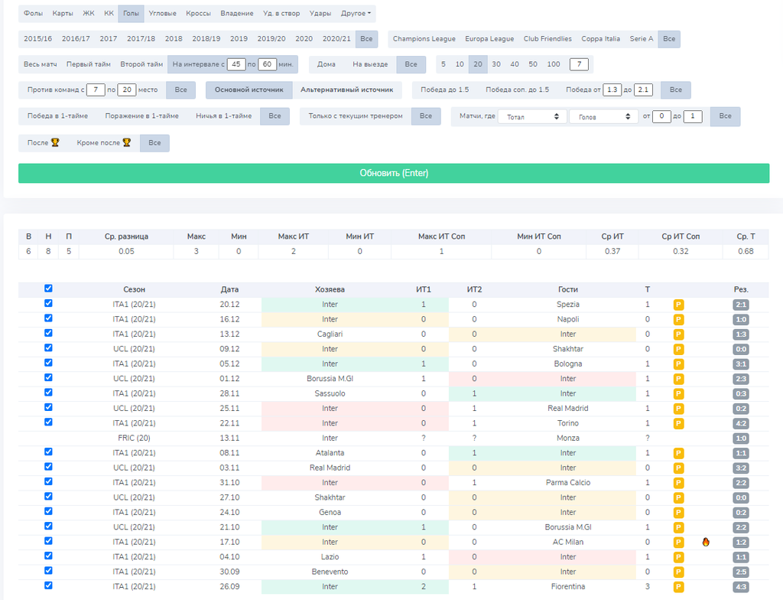
Task: Expand the 'Другое' dropdown menu
Action: click(x=356, y=14)
